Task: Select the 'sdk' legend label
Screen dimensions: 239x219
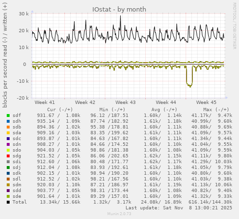Action: pos(17,173)
